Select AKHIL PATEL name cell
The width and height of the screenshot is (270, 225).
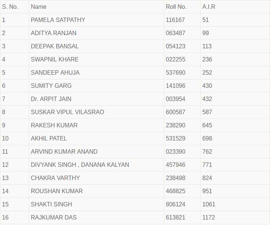(49, 138)
